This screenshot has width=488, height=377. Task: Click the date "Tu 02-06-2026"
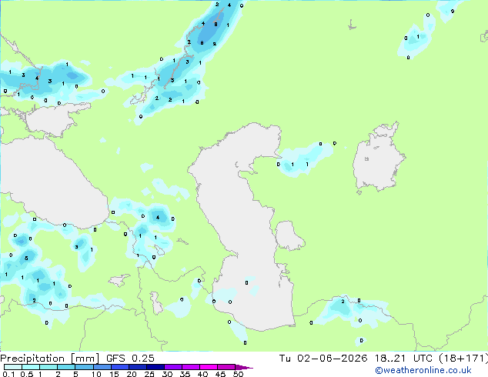pyautogui.click(x=323, y=359)
